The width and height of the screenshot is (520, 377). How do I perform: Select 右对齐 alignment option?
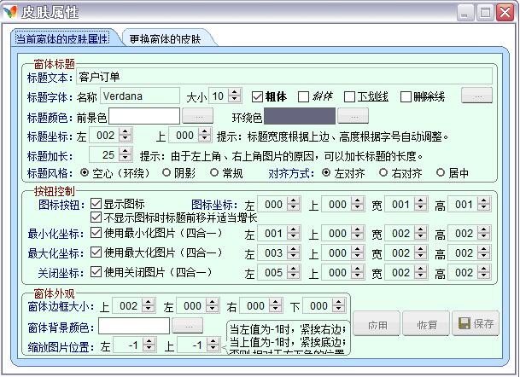[383, 173]
